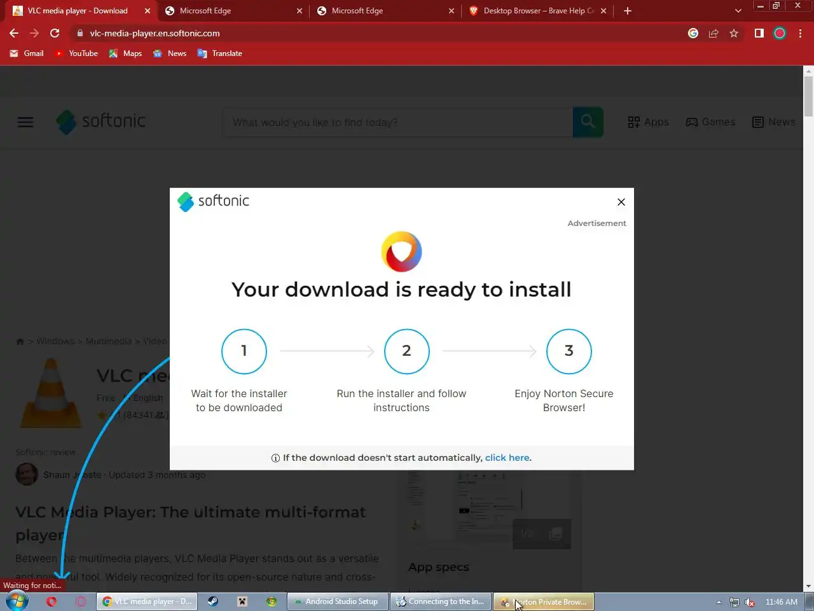Image resolution: width=814 pixels, height=611 pixels.
Task: Open the Steam taskbar icon
Action: [x=213, y=601]
